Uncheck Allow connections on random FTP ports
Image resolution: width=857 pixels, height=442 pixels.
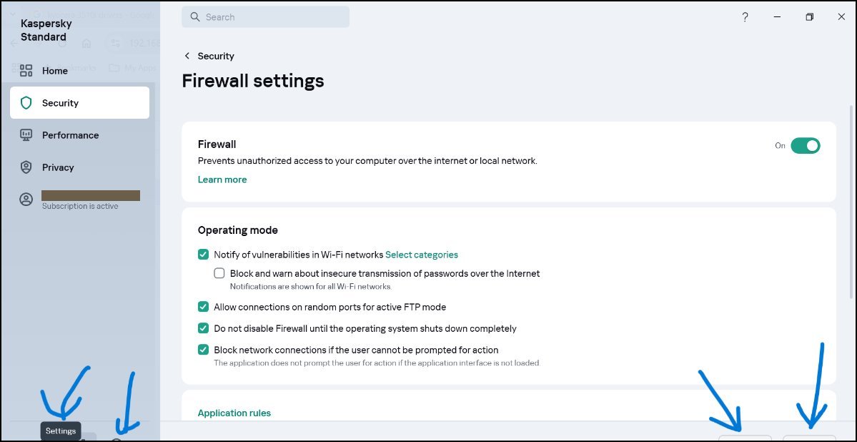click(203, 307)
